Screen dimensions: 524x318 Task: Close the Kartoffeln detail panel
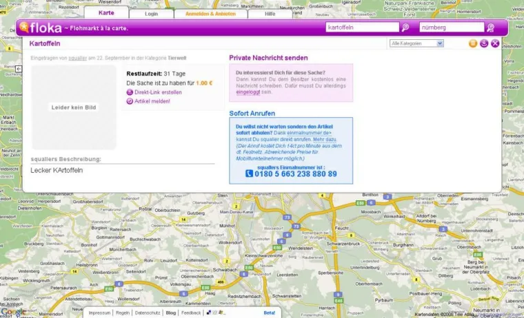495,43
